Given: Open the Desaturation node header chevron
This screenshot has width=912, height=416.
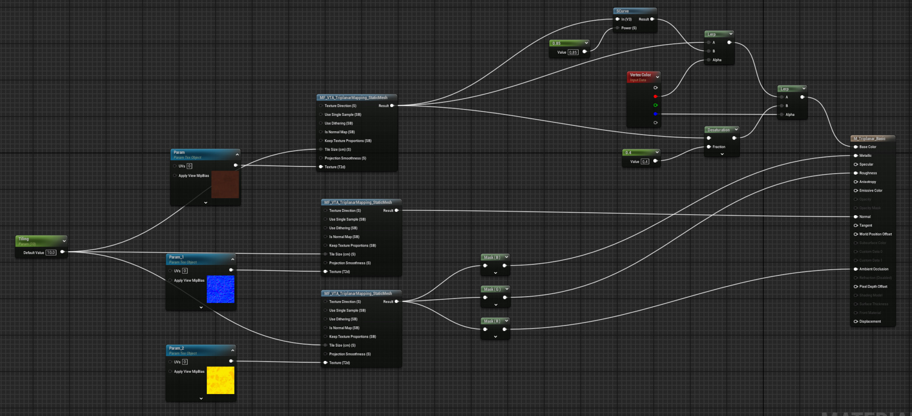Looking at the screenshot, I should click(x=736, y=129).
